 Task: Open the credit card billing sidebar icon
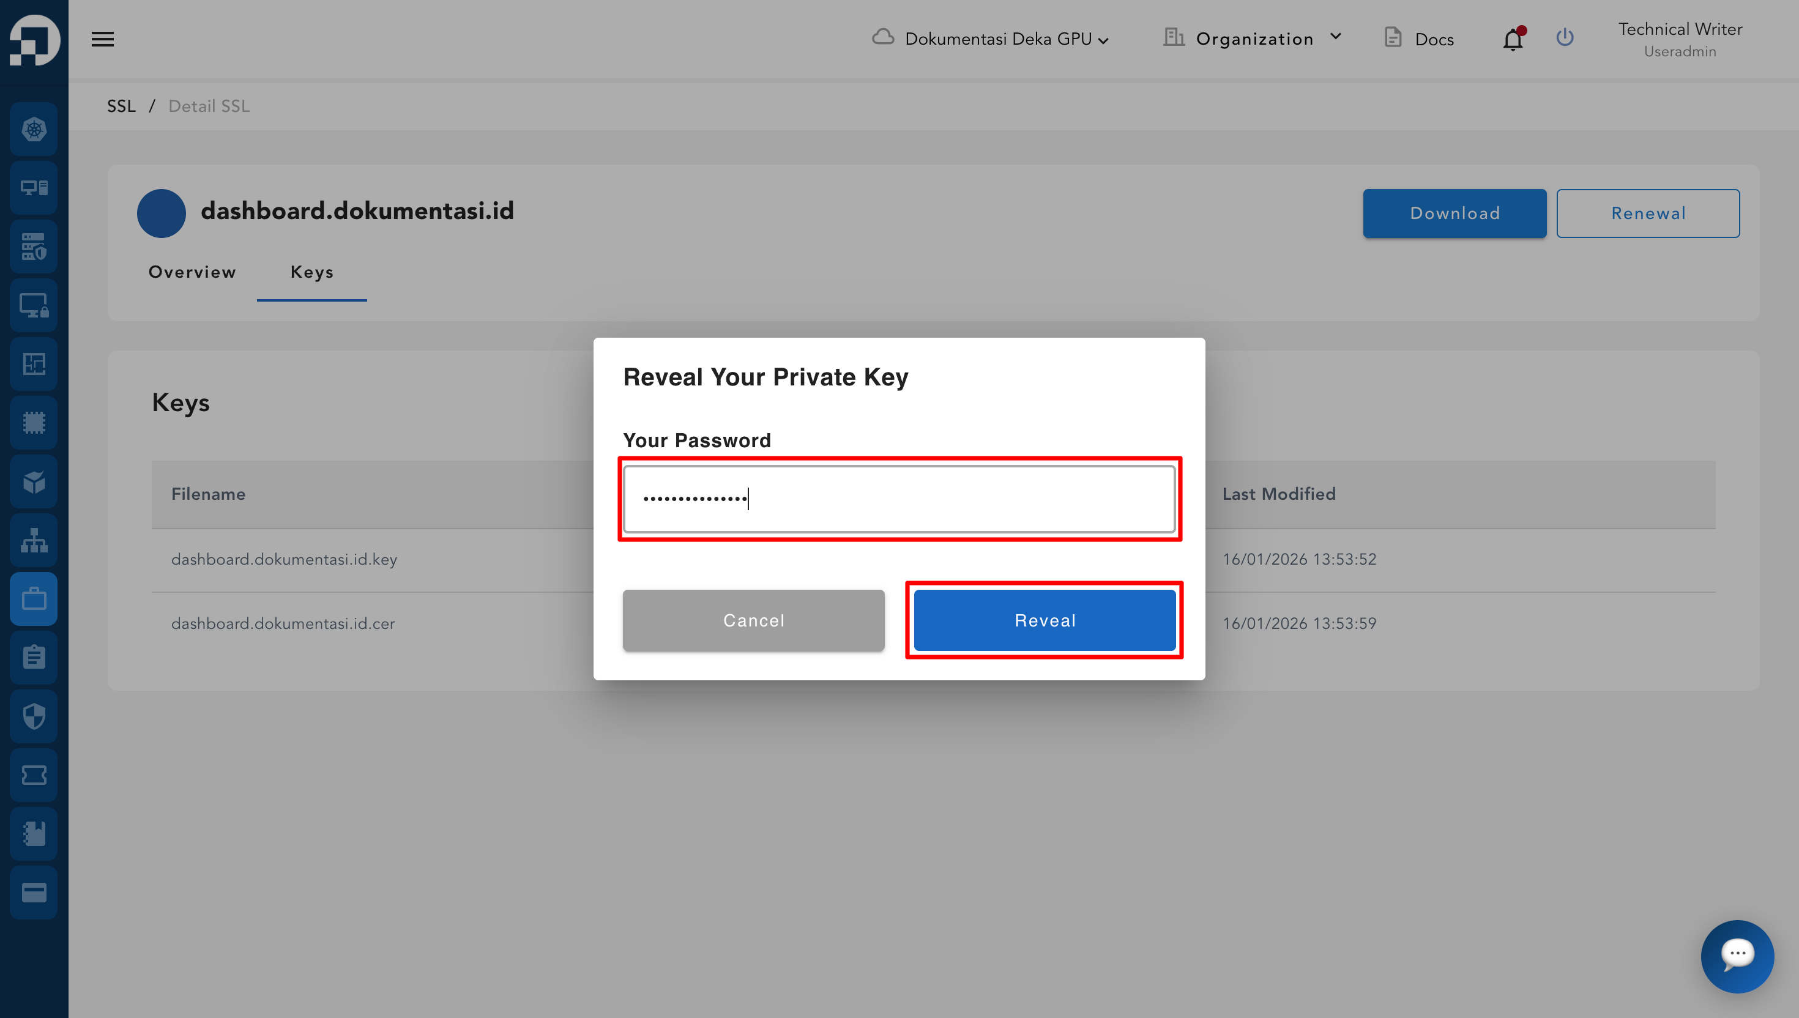point(34,892)
